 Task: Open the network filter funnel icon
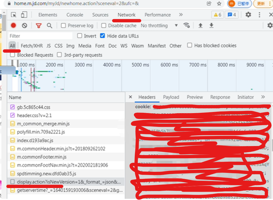click(x=39, y=26)
